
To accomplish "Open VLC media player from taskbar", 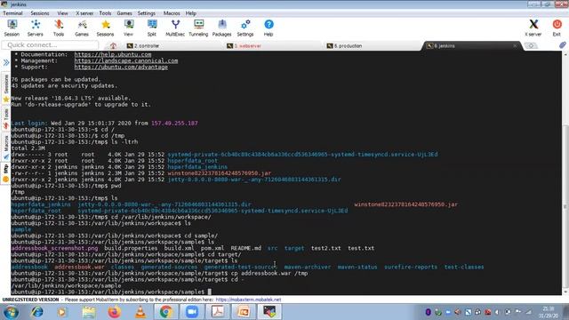I will pyautogui.click(x=140, y=312).
